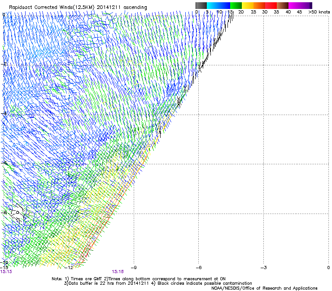
Task: Click the longitude axis label '-9'
Action: pyautogui.click(x=134, y=268)
